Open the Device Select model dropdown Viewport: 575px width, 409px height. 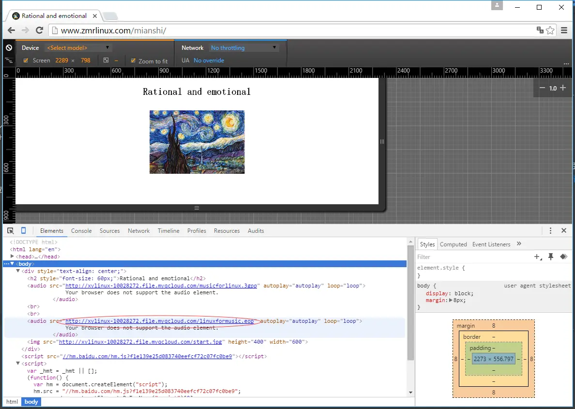[x=78, y=48]
